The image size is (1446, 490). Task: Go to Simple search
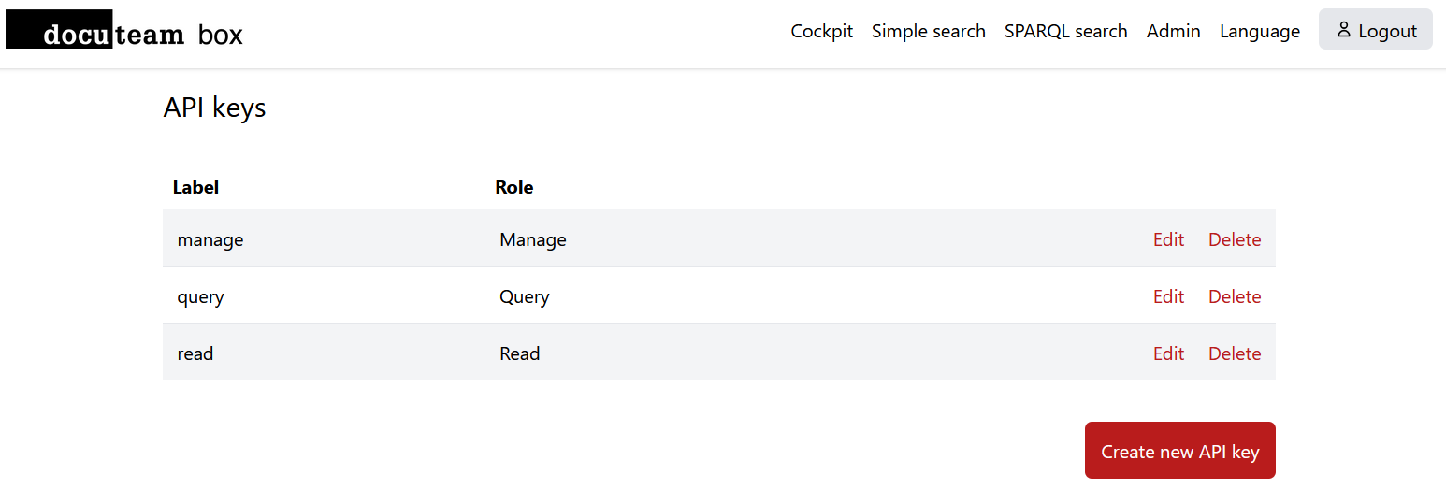[x=928, y=31]
